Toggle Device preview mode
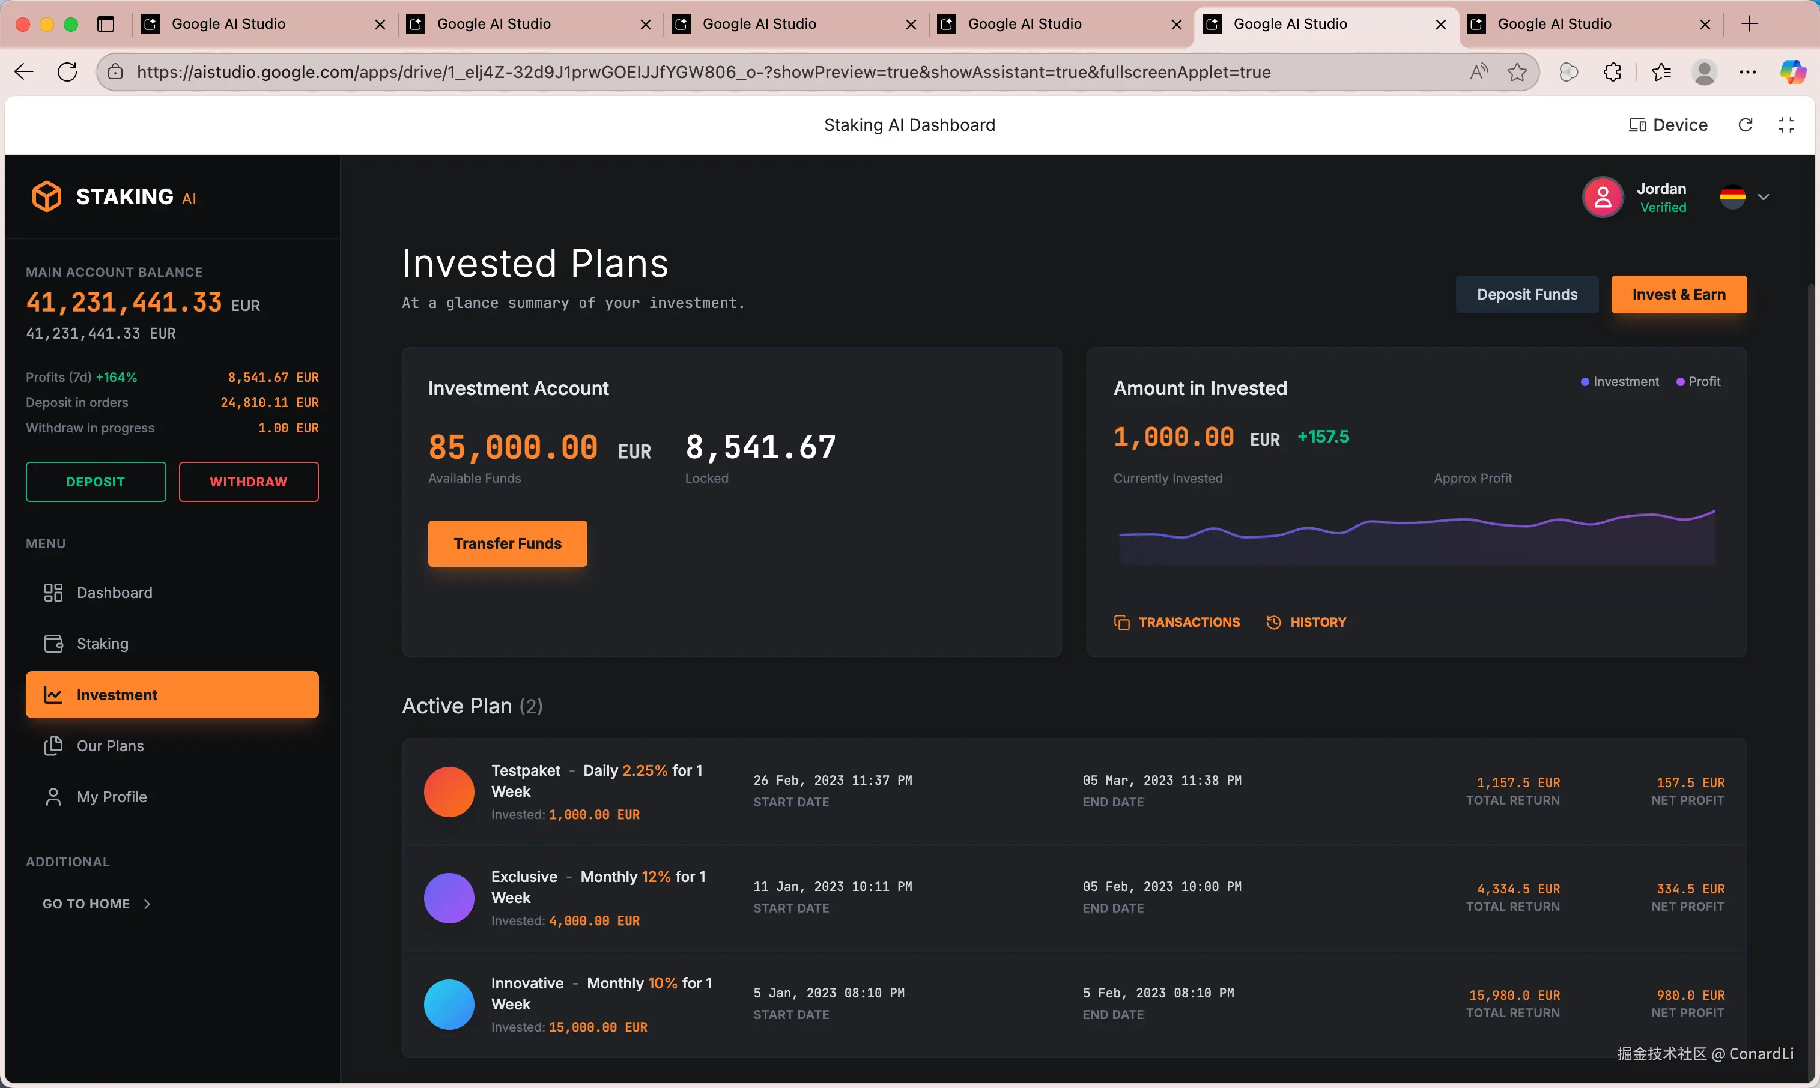This screenshot has width=1820, height=1088. pyautogui.click(x=1668, y=125)
